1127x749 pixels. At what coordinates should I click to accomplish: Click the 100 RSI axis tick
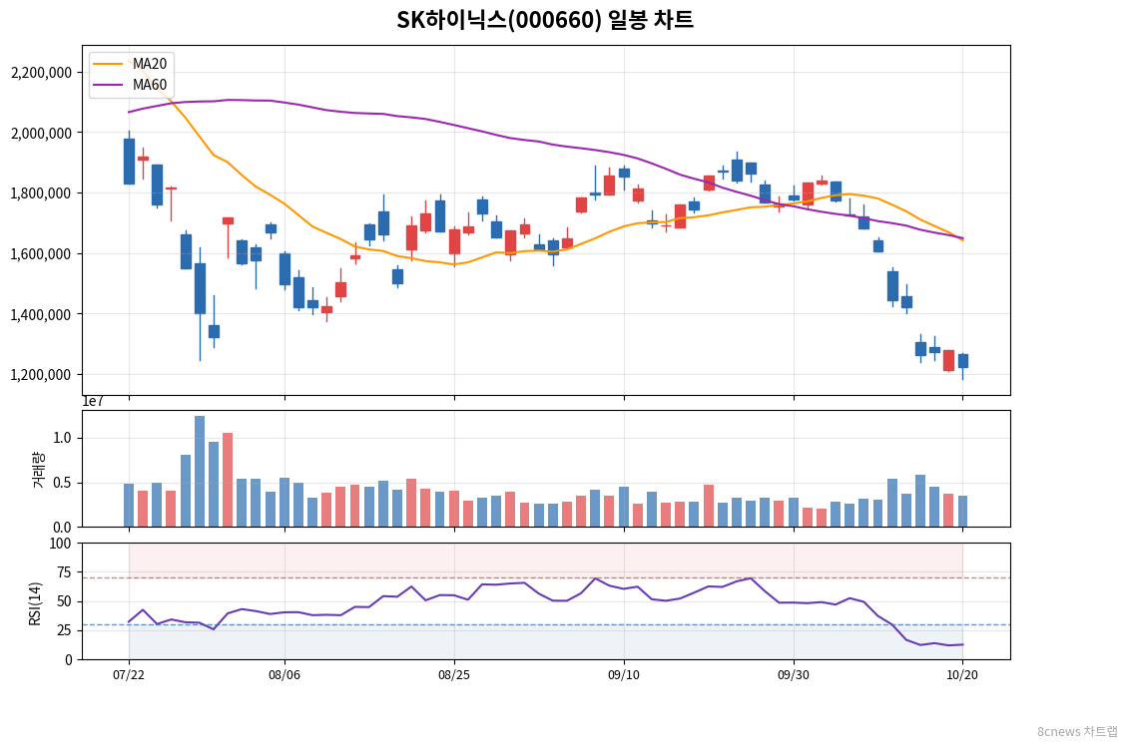pyautogui.click(x=60, y=544)
